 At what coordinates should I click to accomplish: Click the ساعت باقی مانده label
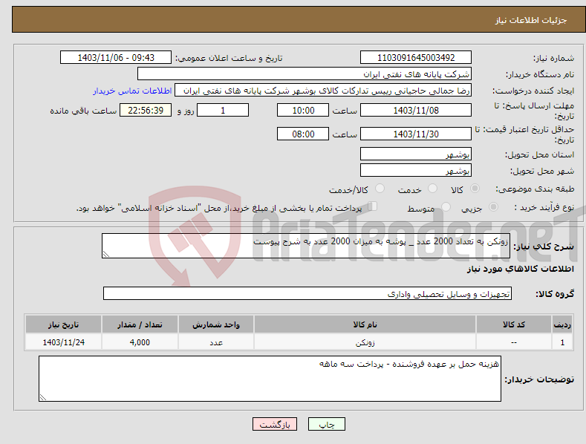(x=83, y=111)
